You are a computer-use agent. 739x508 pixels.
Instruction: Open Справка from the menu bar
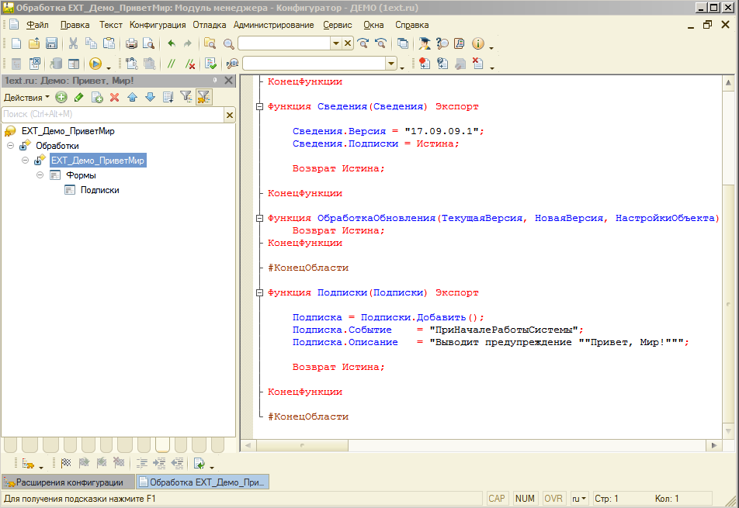click(411, 25)
